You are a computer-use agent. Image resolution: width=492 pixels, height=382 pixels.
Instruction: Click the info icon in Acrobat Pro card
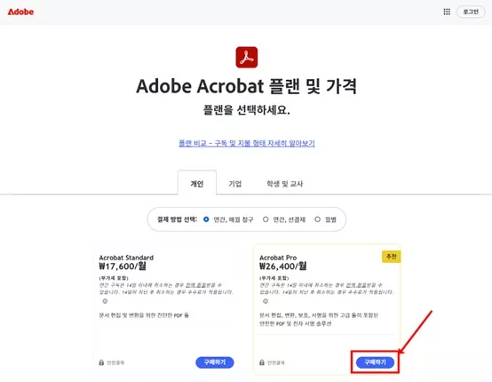[266, 301]
